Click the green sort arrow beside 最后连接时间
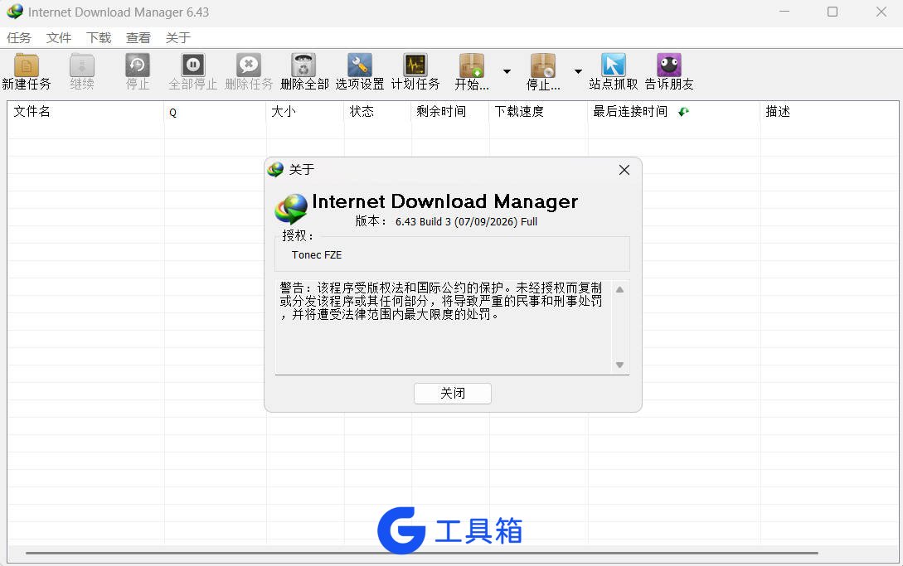This screenshot has width=903, height=566. tap(683, 112)
